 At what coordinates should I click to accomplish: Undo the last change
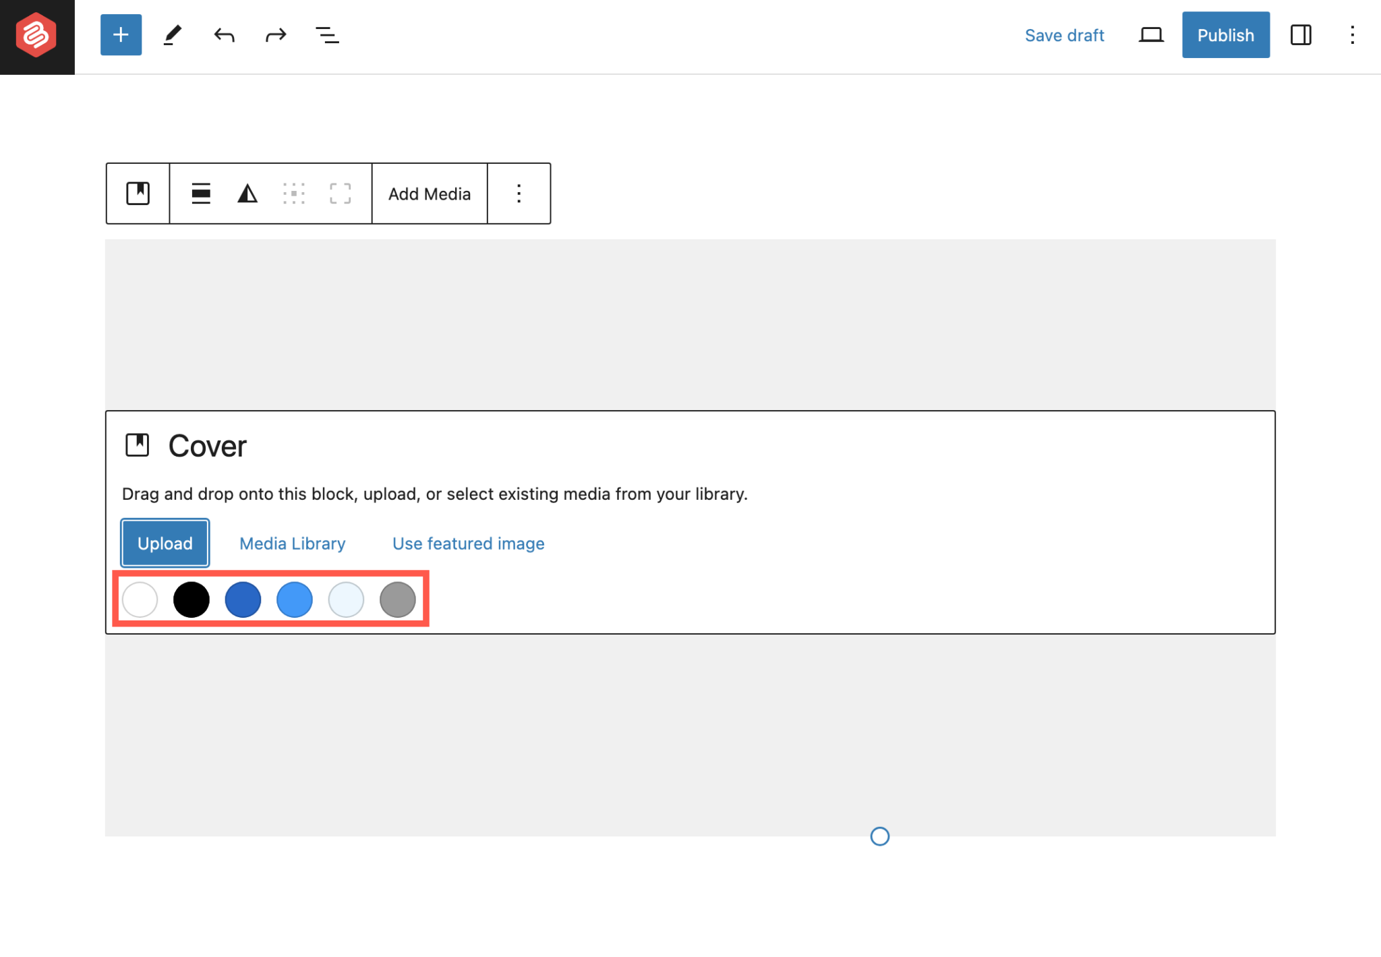coord(224,34)
